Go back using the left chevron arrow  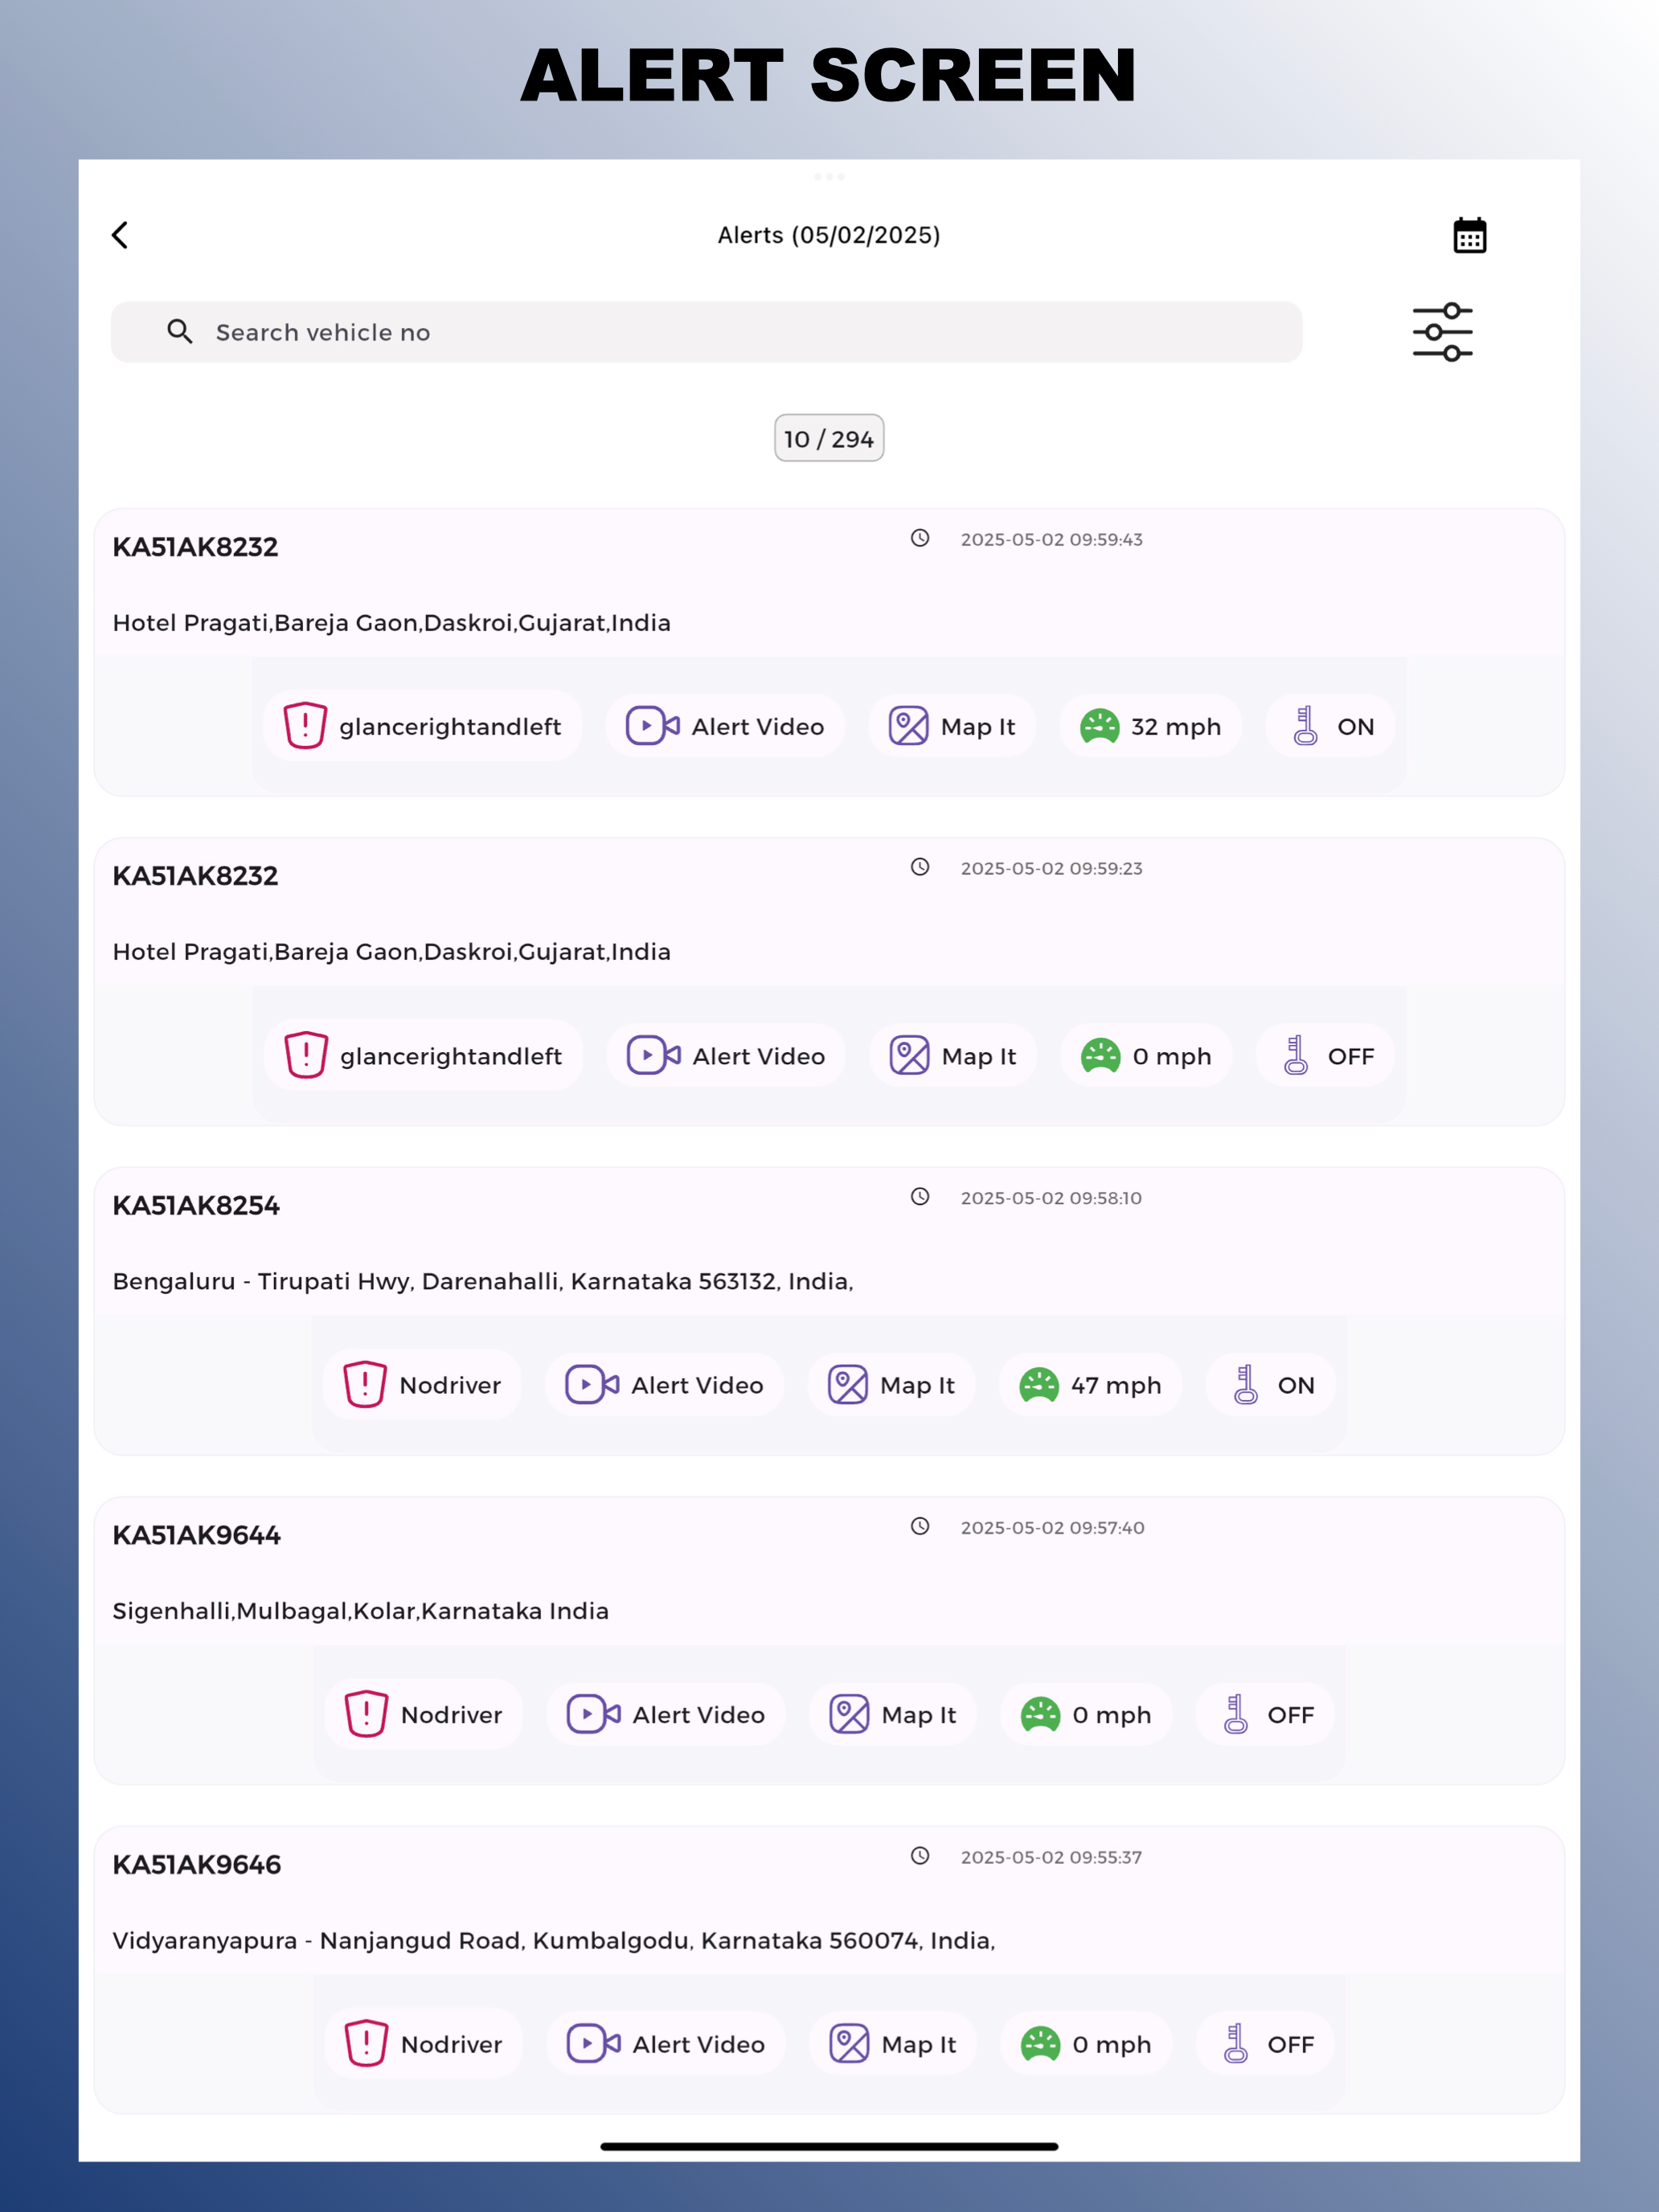120,235
